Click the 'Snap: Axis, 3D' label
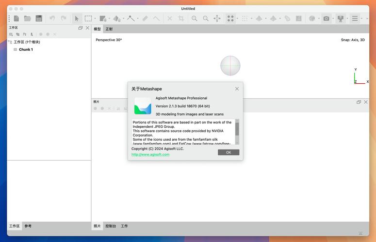Viewport: 376px width, 242px height. pos(353,40)
